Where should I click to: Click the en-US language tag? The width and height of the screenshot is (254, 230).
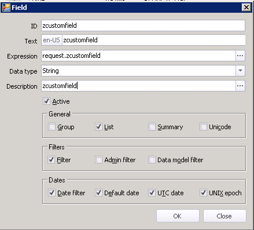coord(51,40)
